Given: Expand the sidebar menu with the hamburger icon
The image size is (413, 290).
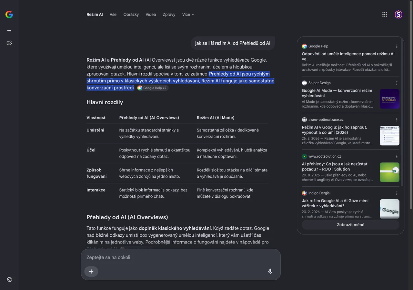Looking at the screenshot, I should click(x=9, y=31).
